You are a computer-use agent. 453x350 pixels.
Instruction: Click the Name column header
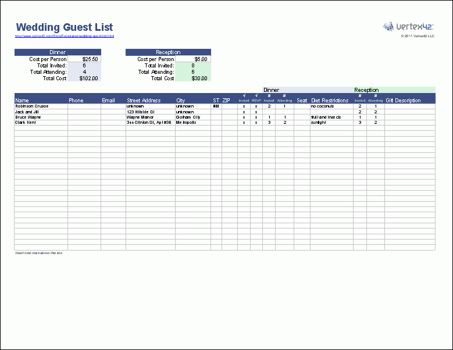click(x=22, y=101)
